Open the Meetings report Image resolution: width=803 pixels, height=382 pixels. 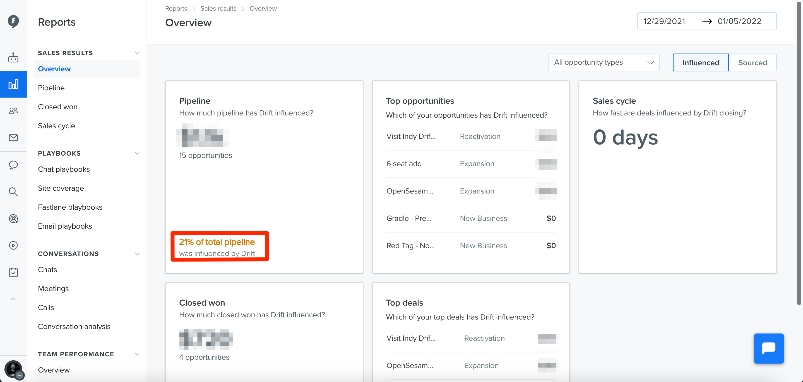(x=53, y=289)
